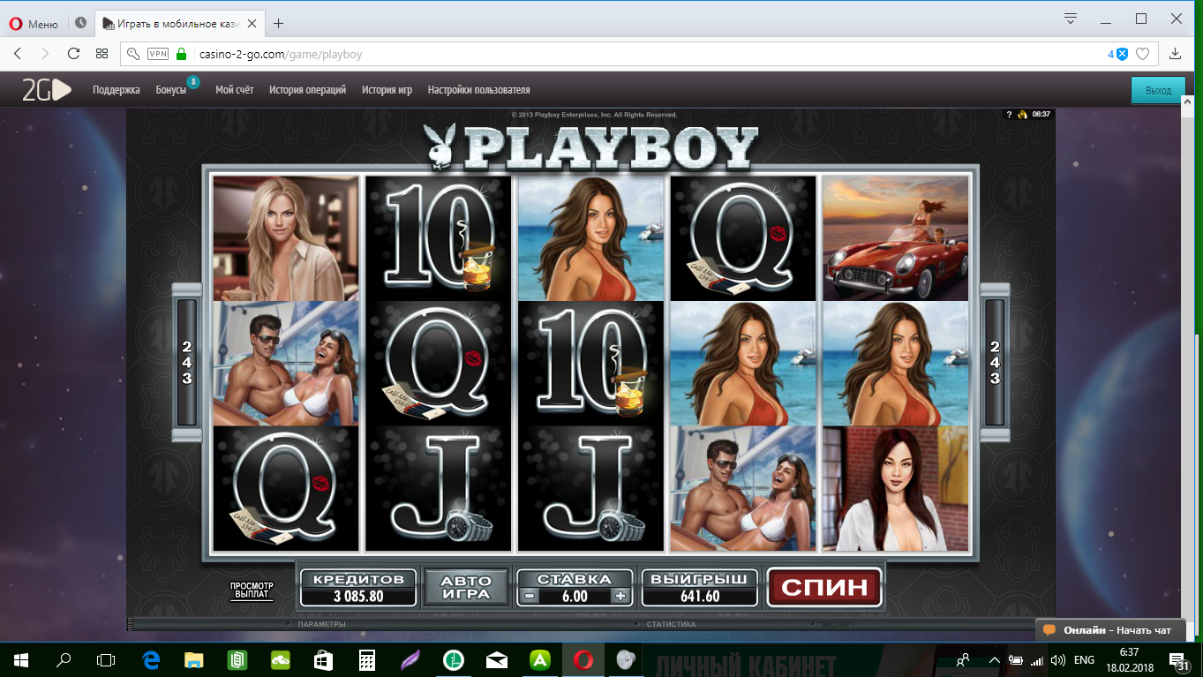Open the clock showing 6:37 18.02.2018
Screen dimensions: 1203x677
point(1129,659)
